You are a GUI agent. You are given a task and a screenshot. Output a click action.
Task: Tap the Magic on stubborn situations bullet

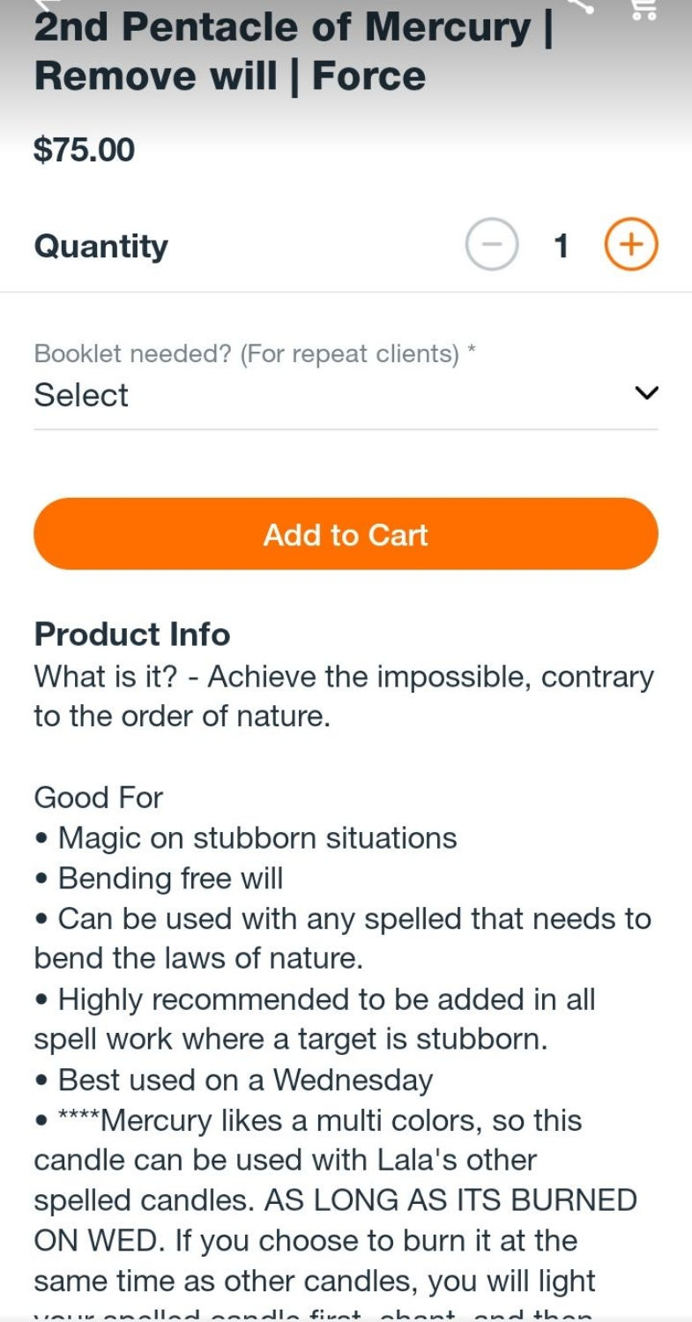(257, 837)
